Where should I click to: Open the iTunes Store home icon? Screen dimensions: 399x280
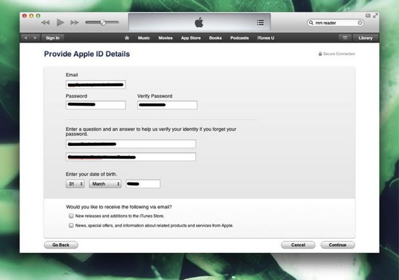coord(127,38)
